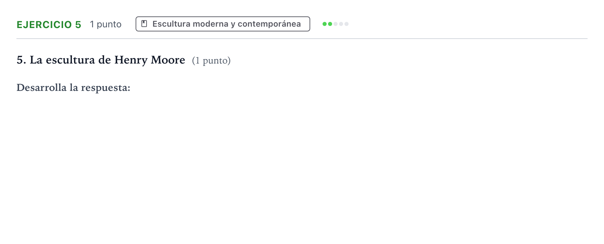
Task: Click the number 5. starting the question title
Action: pos(21,60)
